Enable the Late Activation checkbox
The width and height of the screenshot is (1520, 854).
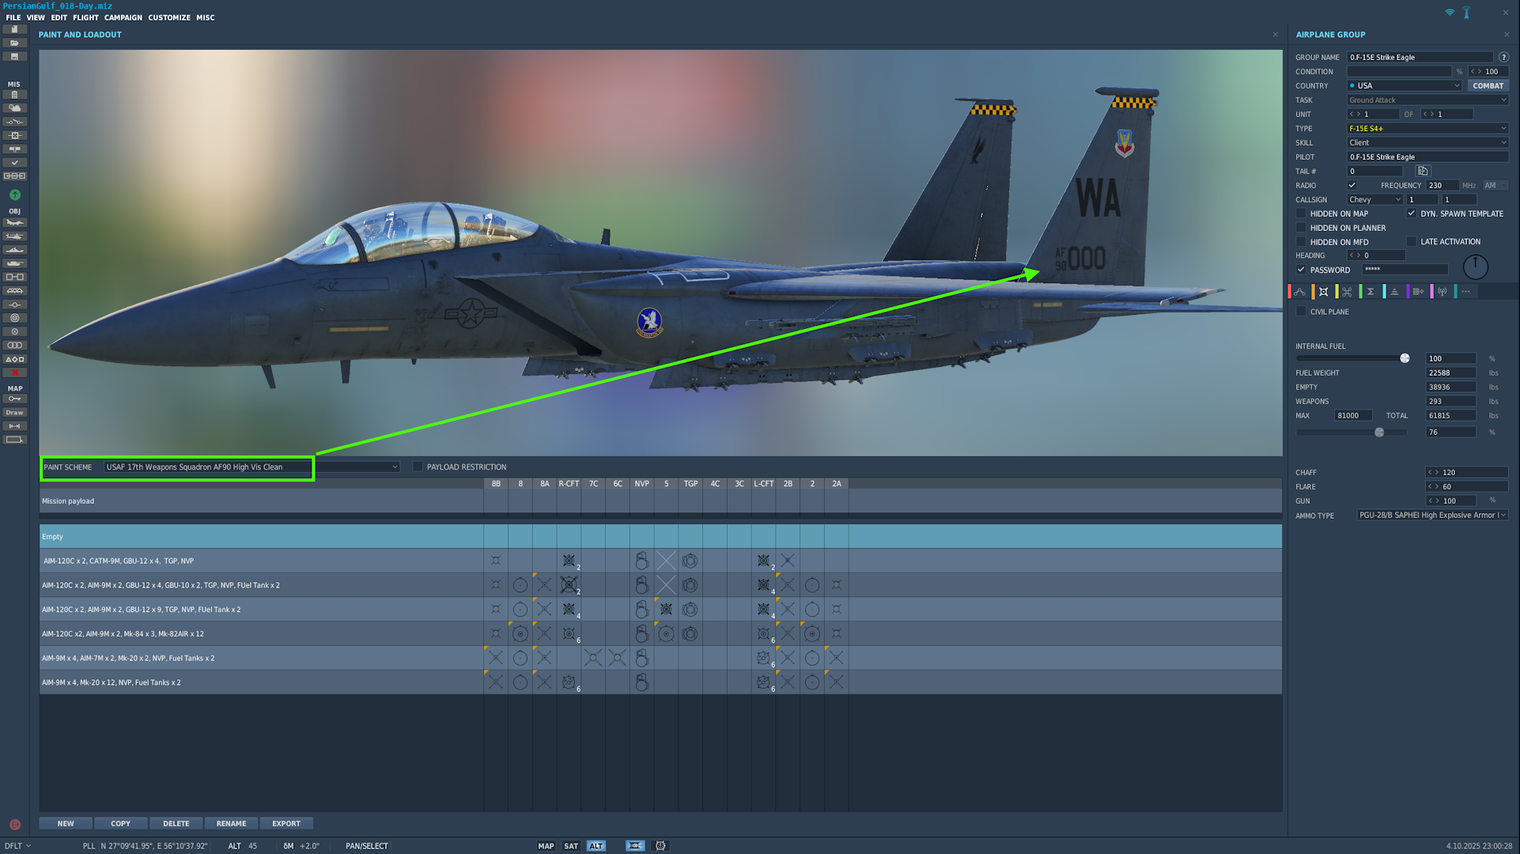coord(1412,242)
